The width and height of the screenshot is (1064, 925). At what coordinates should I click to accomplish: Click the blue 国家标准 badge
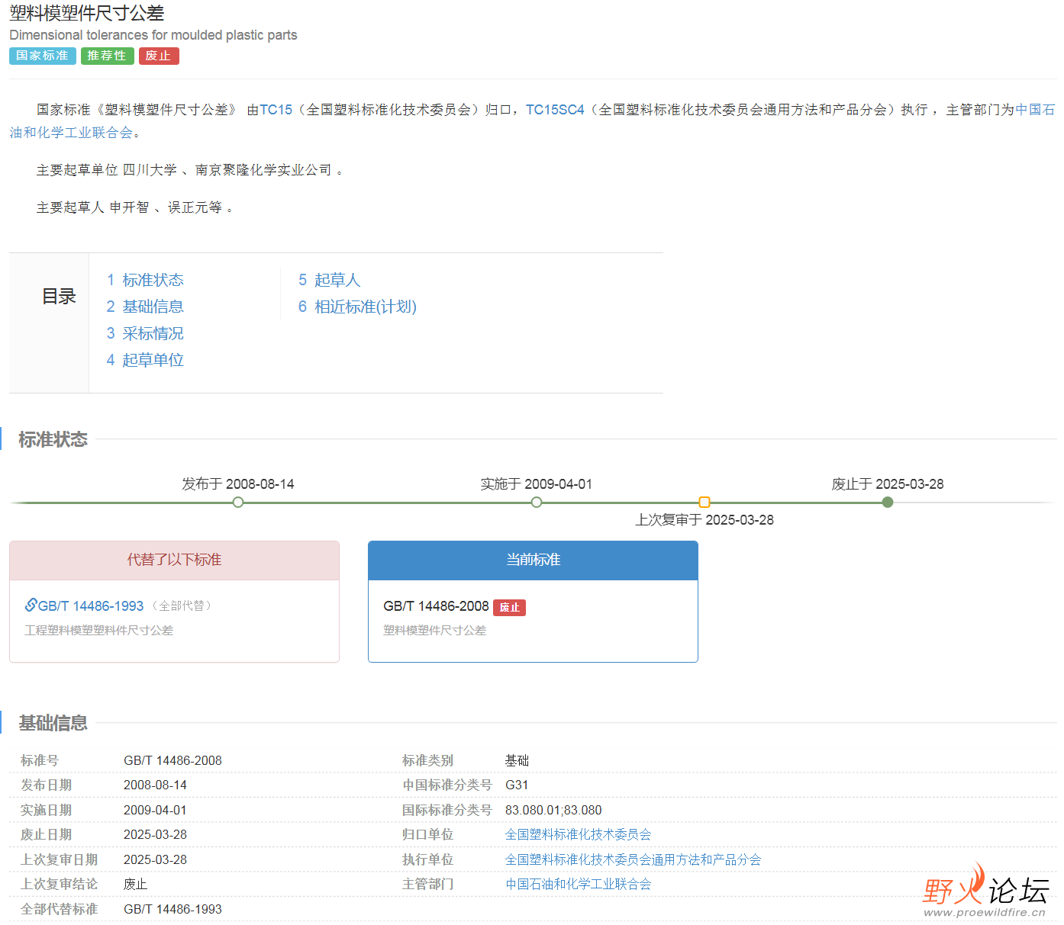click(42, 56)
